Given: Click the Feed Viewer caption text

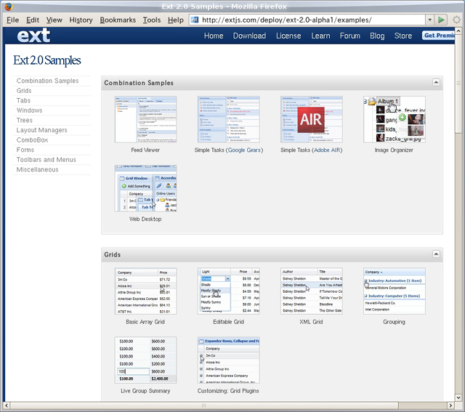Looking at the screenshot, I should pyautogui.click(x=145, y=150).
